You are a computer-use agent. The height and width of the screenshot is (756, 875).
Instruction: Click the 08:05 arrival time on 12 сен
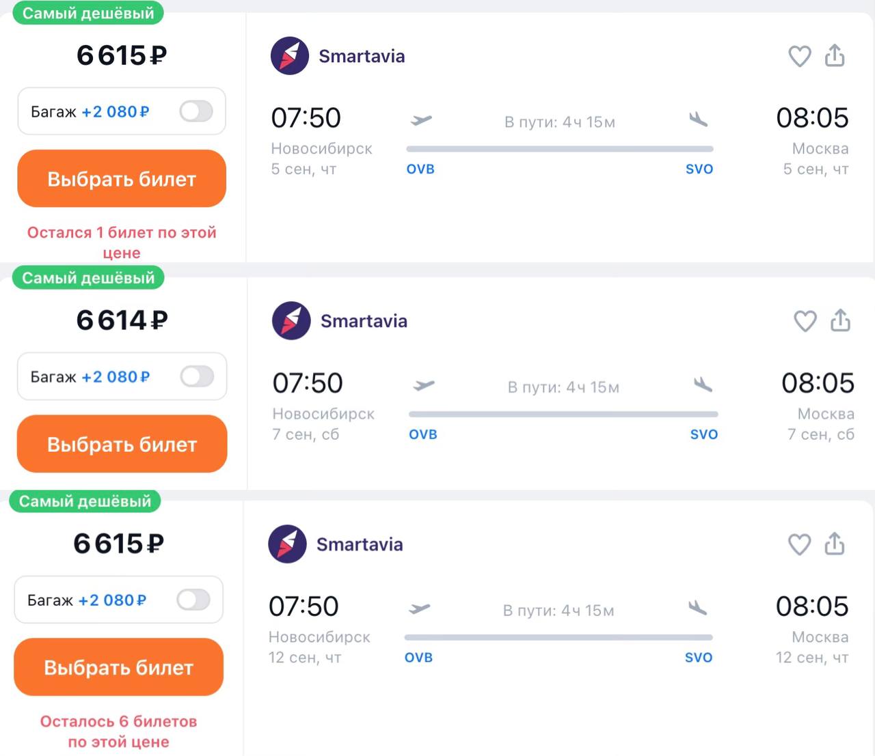tap(811, 606)
